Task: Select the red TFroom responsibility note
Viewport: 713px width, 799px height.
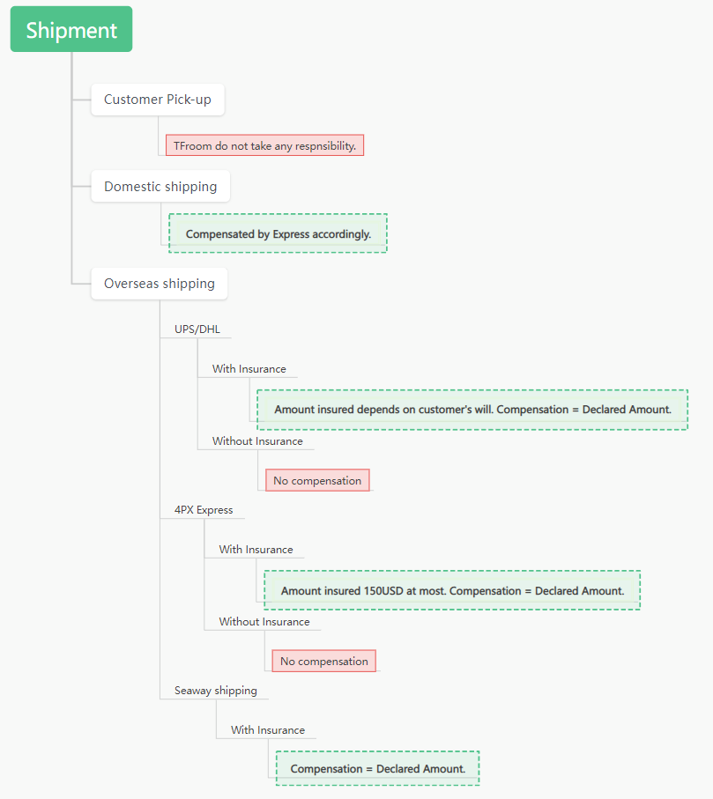Action: 264,145
